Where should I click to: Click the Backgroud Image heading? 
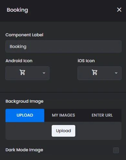point(25,101)
